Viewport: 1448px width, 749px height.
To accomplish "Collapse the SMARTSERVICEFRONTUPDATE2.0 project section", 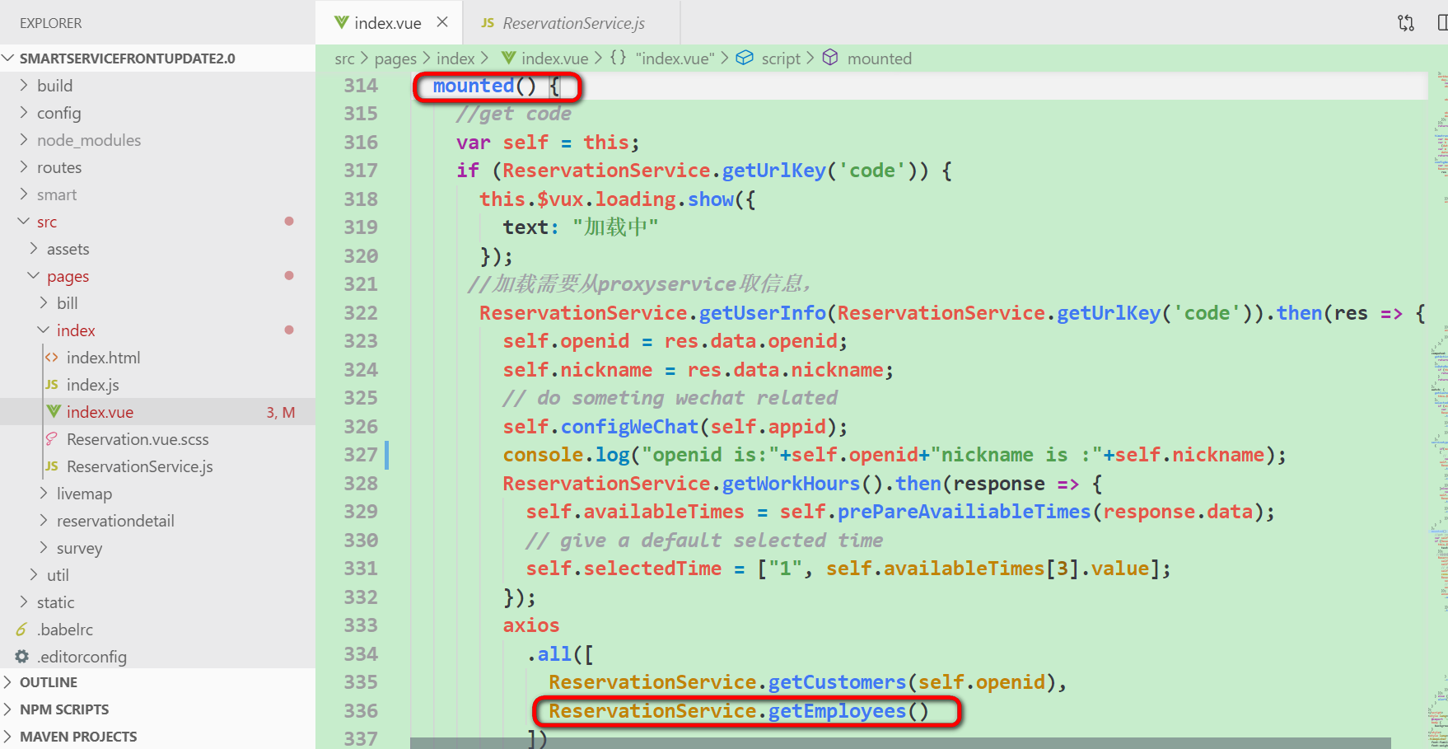I will (157, 59).
